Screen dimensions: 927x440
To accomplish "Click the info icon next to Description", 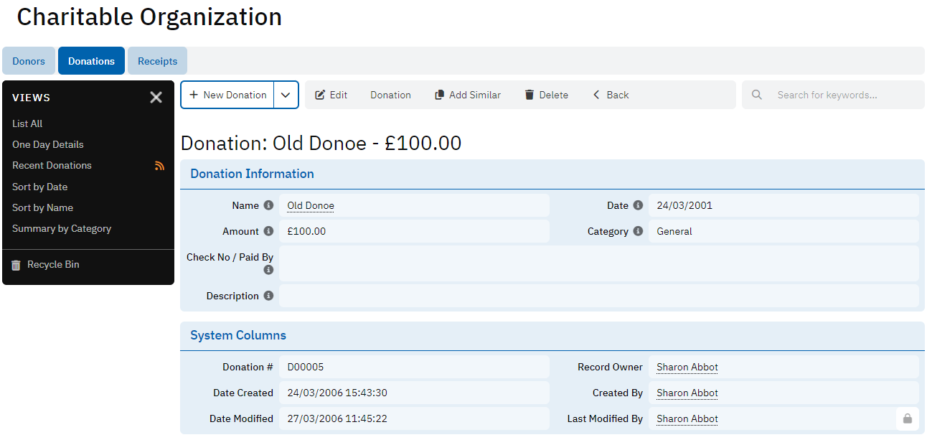I will [x=268, y=296].
